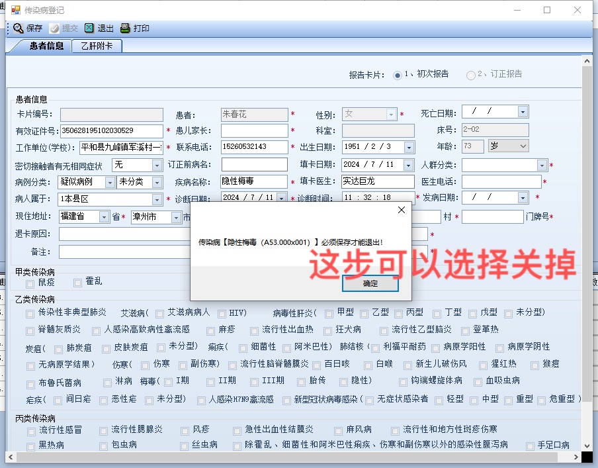The image size is (598, 468).
Task: Switch to the 乙肝附卡 tab
Action: (x=97, y=46)
